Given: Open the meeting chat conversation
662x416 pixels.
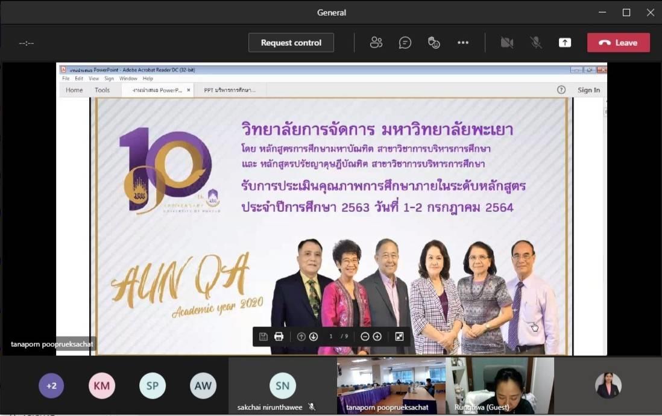Looking at the screenshot, I should (405, 43).
